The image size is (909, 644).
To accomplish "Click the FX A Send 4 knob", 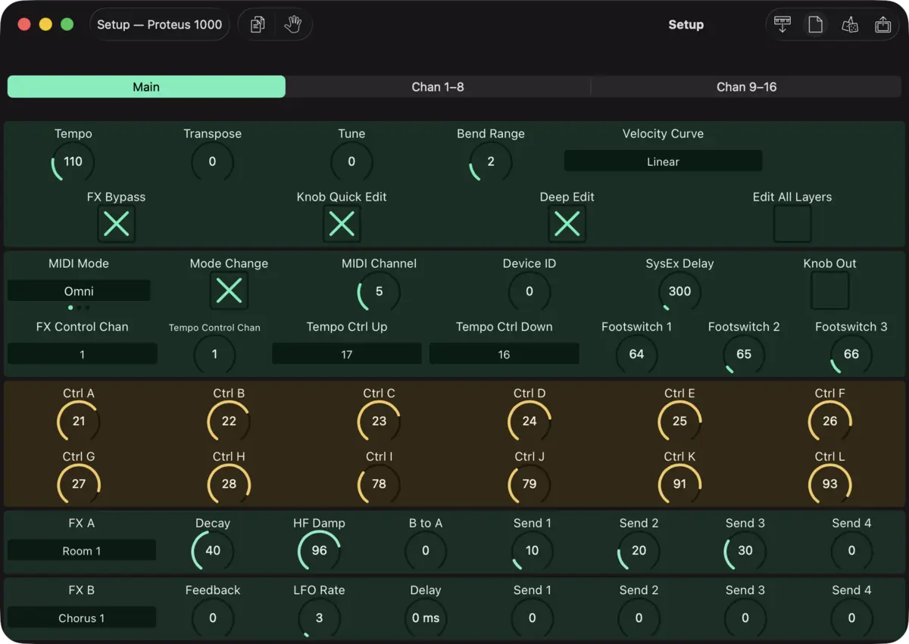I will tap(851, 550).
